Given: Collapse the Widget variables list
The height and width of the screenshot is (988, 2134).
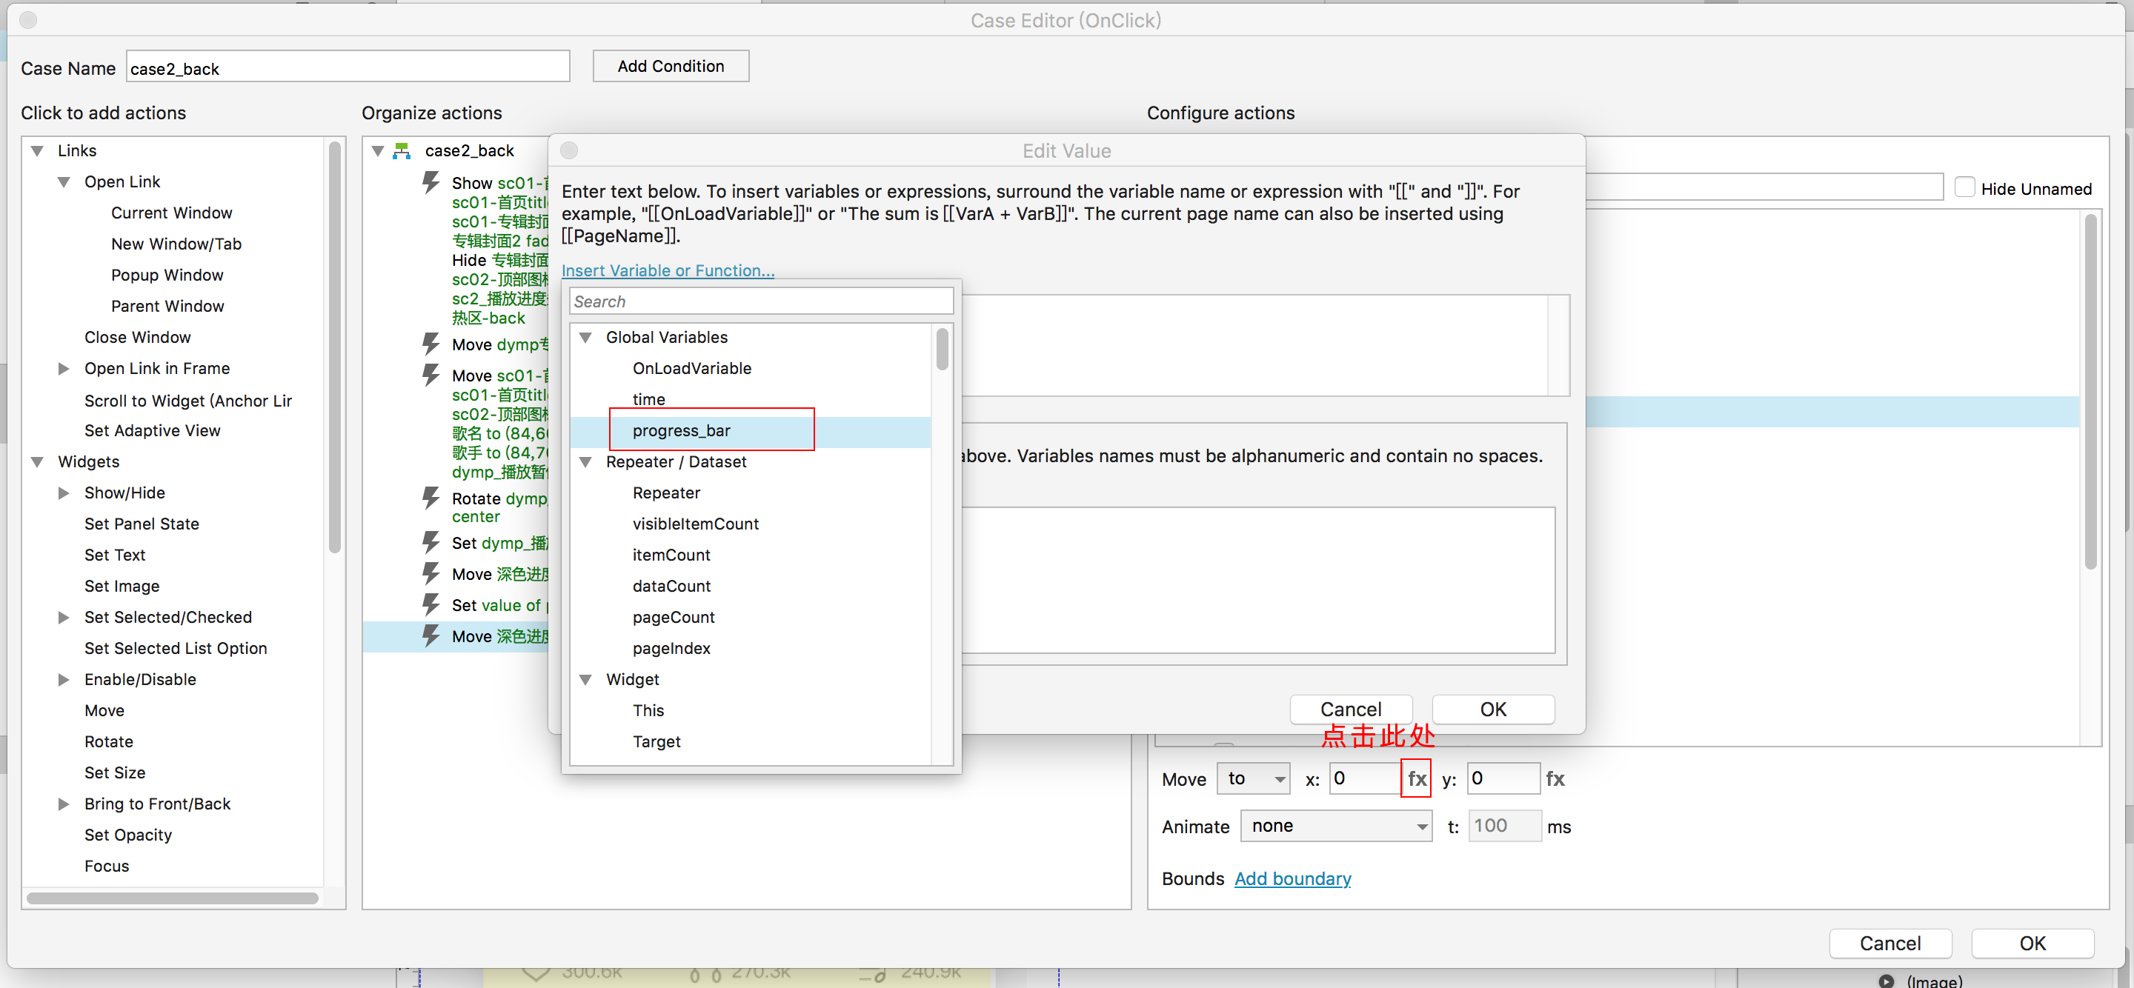Looking at the screenshot, I should click(x=585, y=679).
